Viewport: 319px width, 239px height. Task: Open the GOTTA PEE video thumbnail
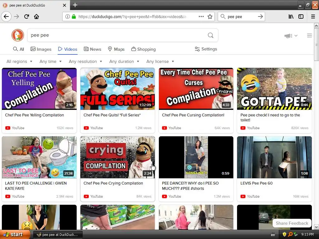click(x=274, y=89)
